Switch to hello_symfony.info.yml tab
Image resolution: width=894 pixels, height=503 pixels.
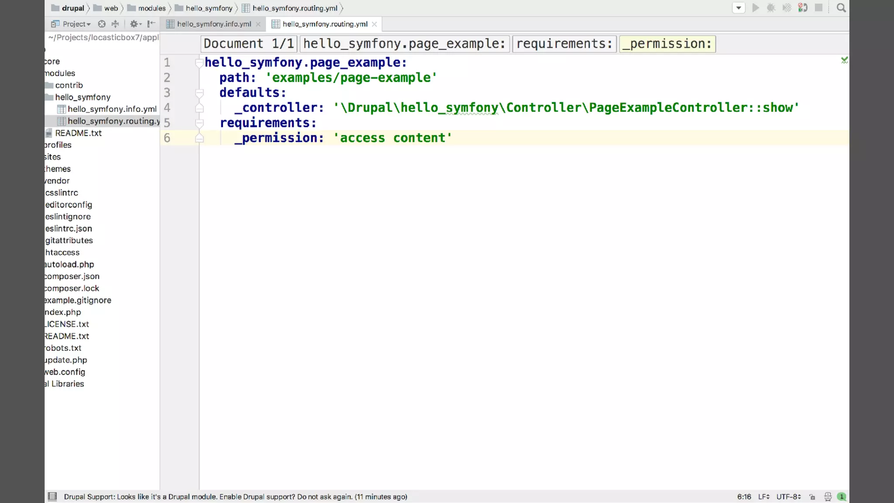214,24
